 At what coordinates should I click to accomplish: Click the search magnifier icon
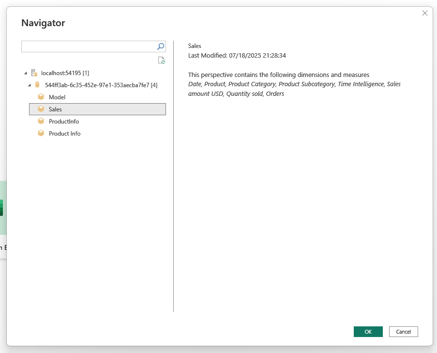point(161,46)
